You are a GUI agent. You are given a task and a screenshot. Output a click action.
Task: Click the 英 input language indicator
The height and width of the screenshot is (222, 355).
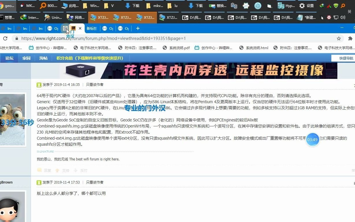click(x=350, y=12)
